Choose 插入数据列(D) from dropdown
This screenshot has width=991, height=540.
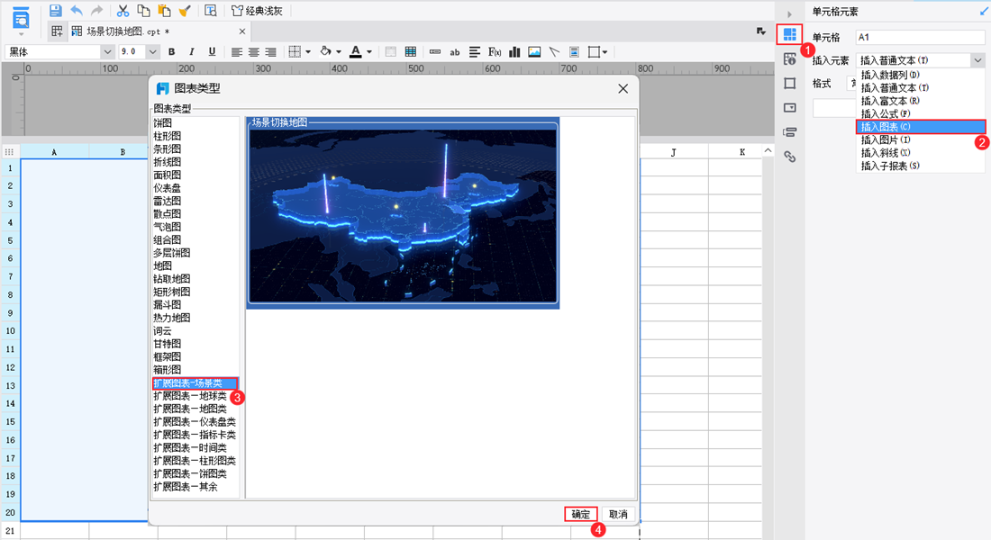point(921,75)
